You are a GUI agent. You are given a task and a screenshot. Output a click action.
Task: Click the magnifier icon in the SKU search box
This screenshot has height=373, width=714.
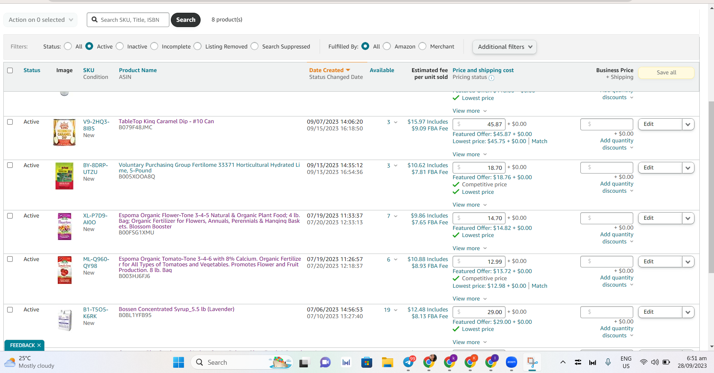coord(95,20)
